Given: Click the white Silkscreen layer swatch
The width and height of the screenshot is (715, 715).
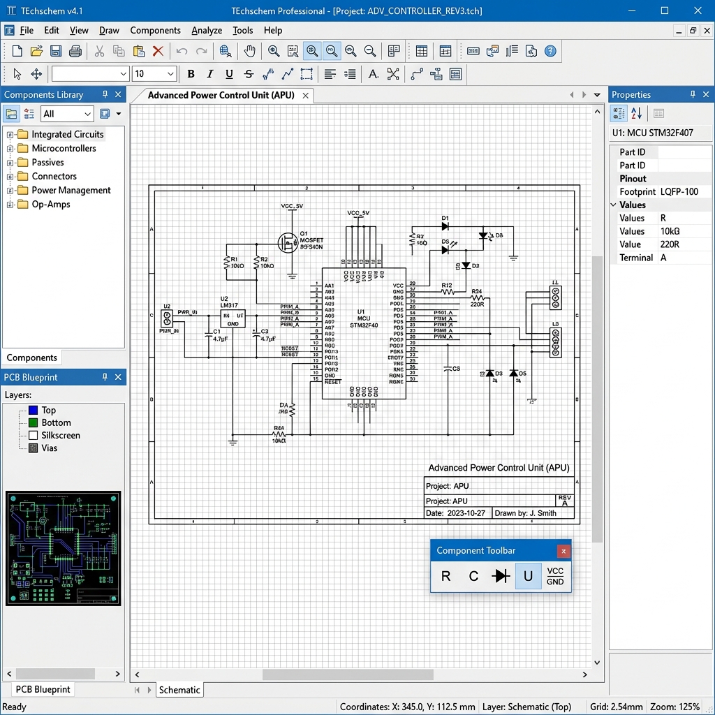Looking at the screenshot, I should [34, 436].
